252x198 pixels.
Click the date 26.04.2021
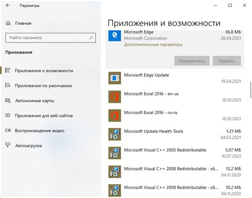pos(231,38)
